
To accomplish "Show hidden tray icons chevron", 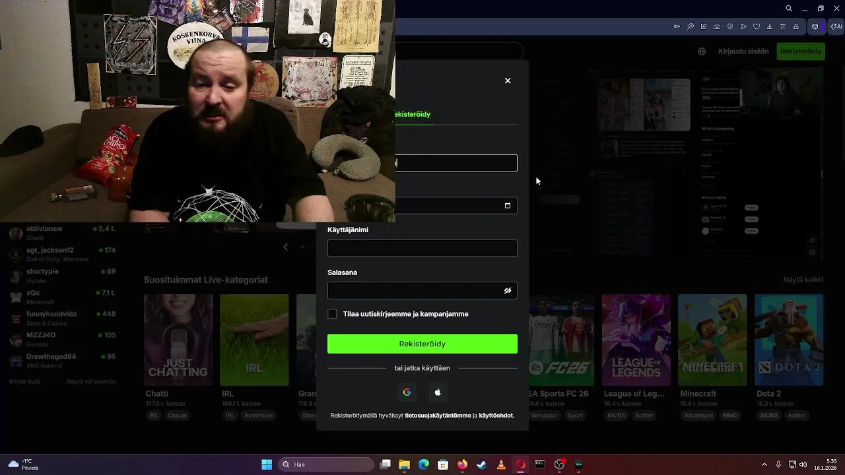I will click(764, 464).
